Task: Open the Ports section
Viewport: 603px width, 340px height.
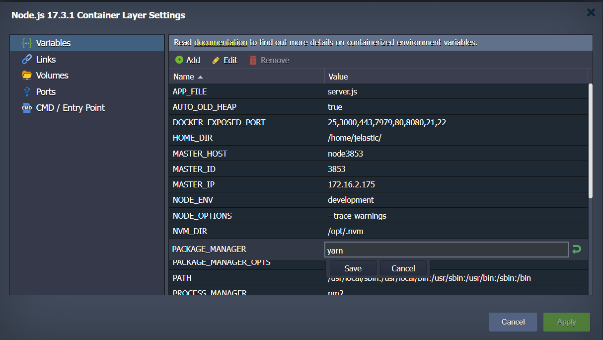Action: coord(47,91)
